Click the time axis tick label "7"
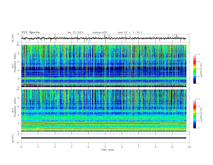The height and width of the screenshot is (165, 213). tap(139, 147)
